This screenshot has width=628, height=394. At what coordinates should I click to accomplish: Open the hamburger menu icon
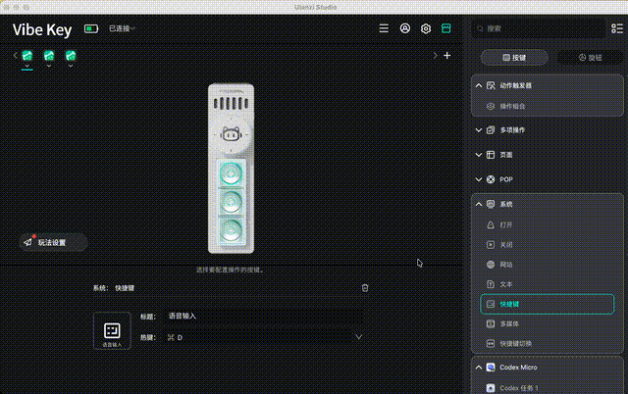point(384,28)
